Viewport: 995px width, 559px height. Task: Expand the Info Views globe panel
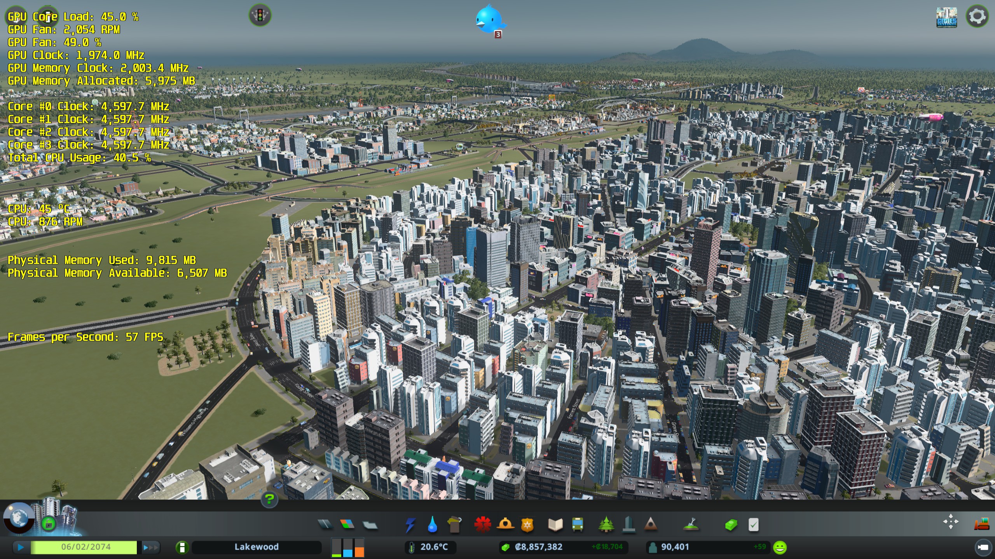click(x=18, y=518)
